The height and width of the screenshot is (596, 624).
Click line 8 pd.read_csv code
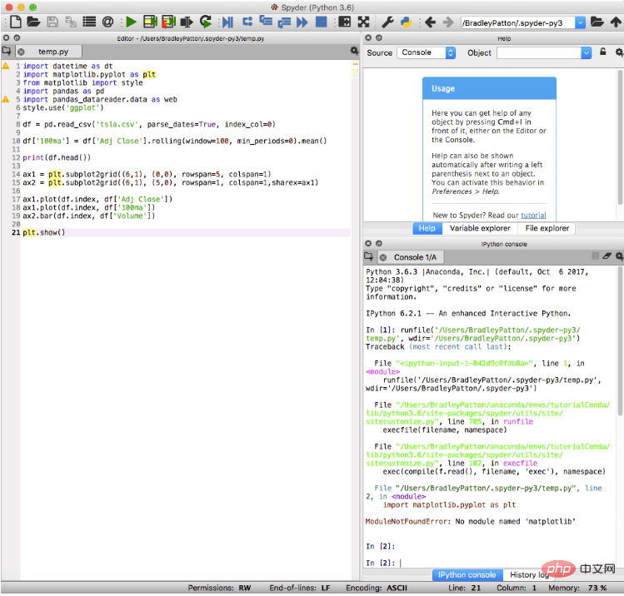149,125
